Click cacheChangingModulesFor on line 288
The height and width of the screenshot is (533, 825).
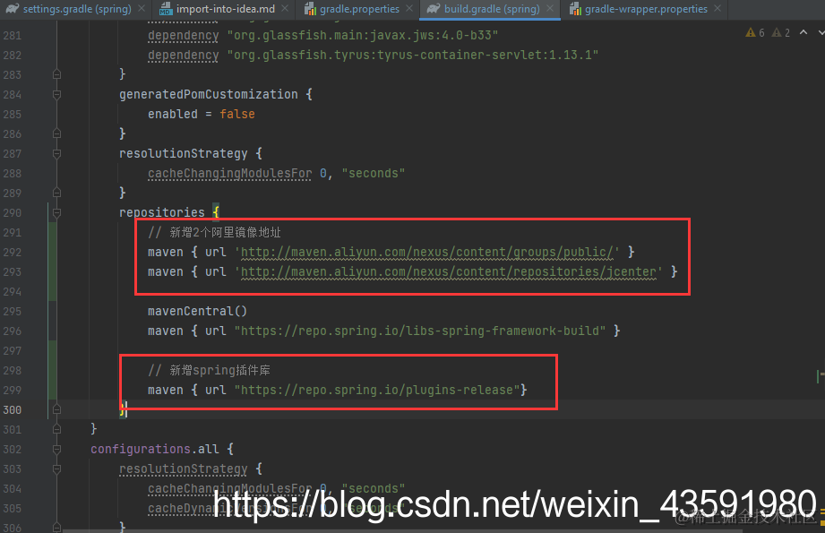tap(229, 173)
